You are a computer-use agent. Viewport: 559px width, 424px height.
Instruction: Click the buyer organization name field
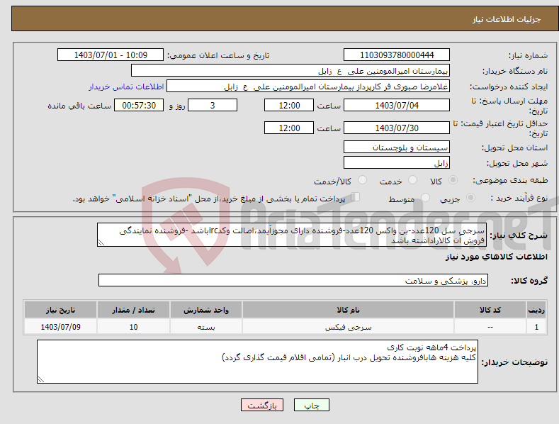(x=290, y=71)
